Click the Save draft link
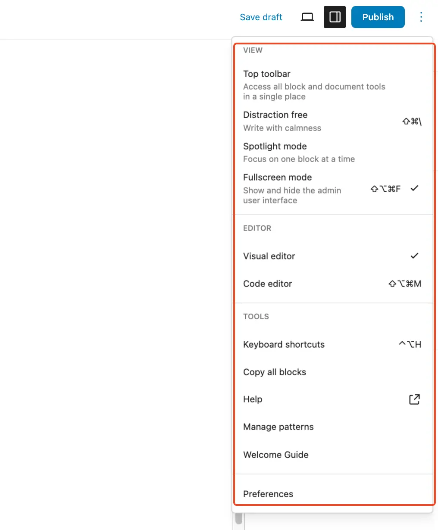 (261, 17)
